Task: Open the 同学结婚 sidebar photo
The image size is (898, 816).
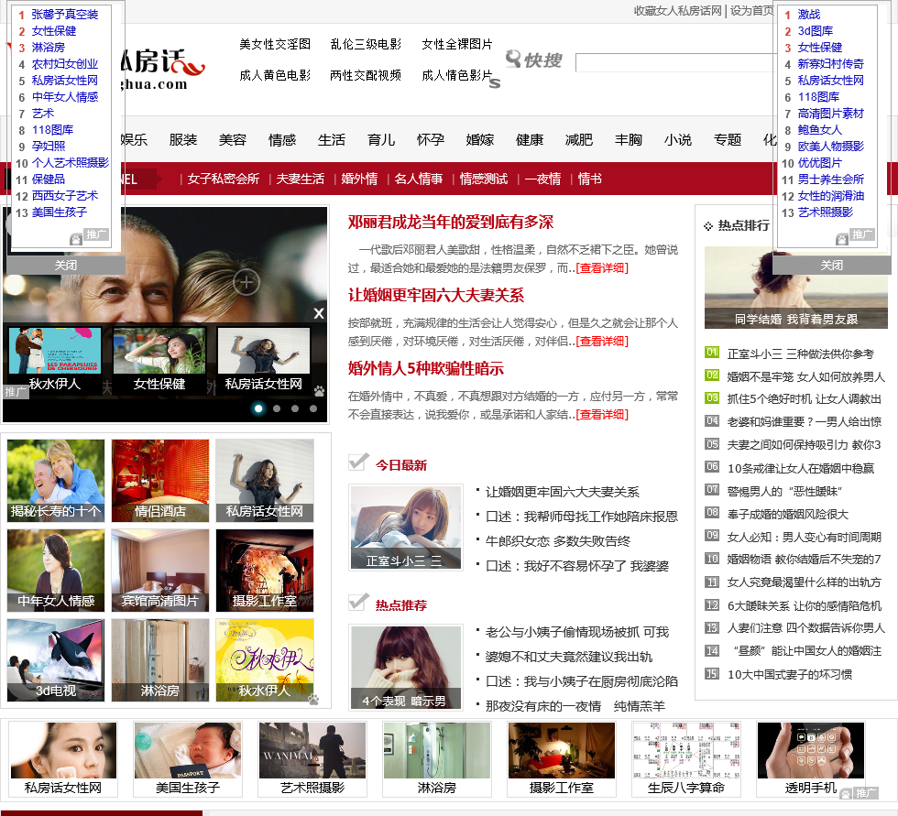Action: (796, 288)
